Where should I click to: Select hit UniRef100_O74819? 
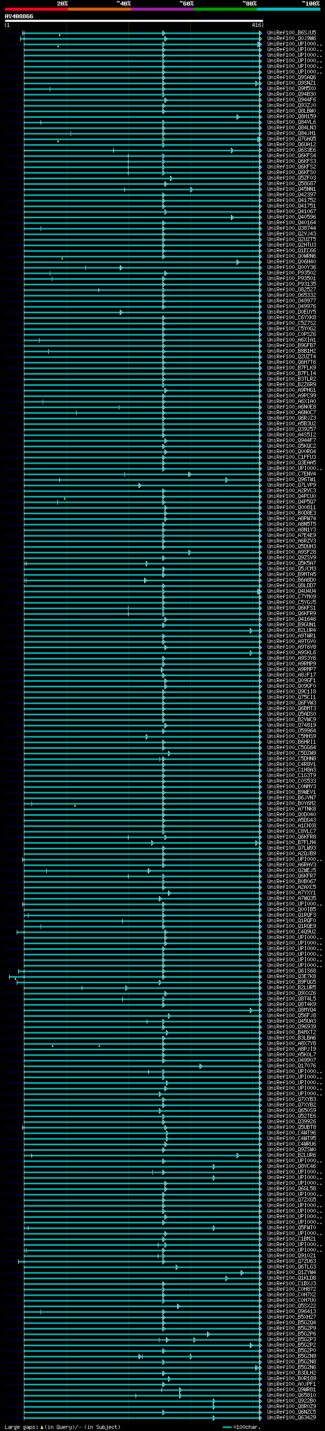[x=291, y=725]
